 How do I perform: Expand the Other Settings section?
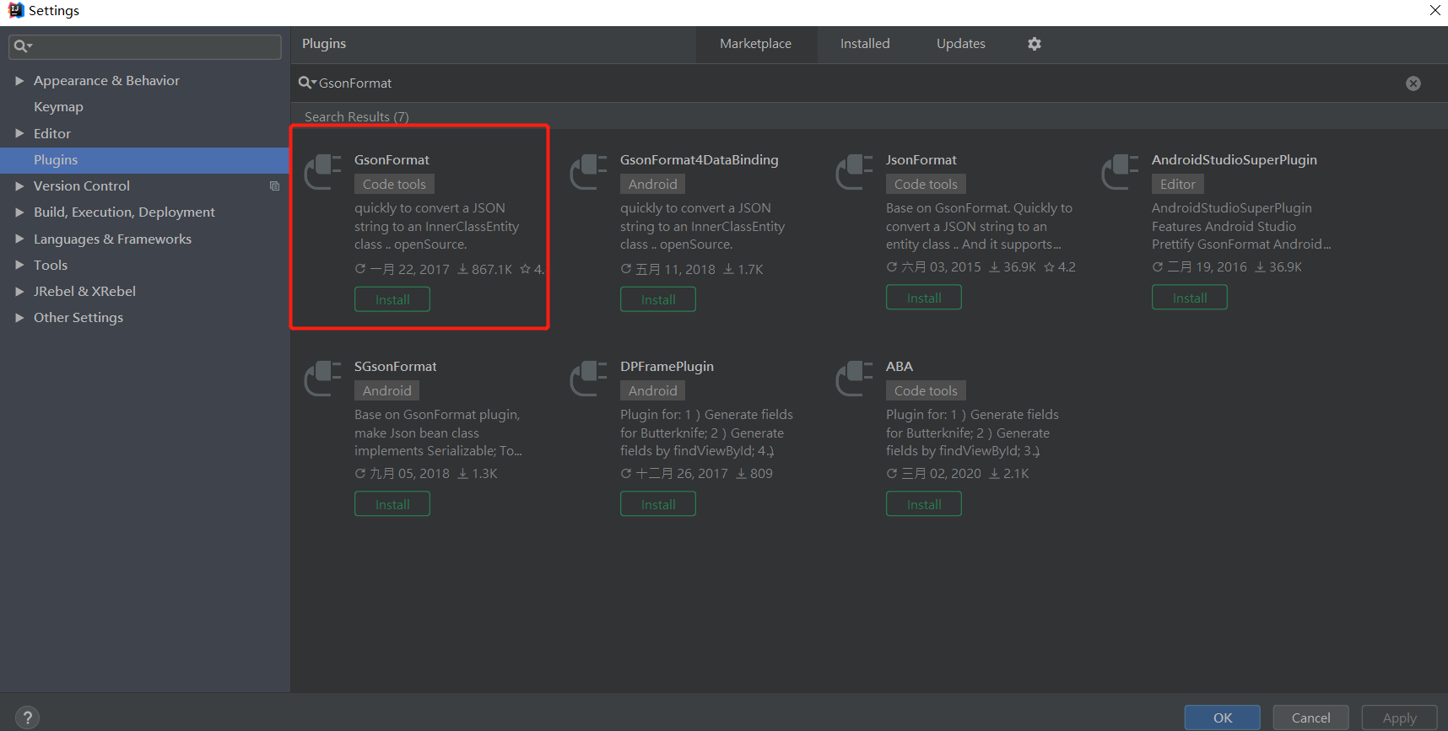[x=19, y=317]
